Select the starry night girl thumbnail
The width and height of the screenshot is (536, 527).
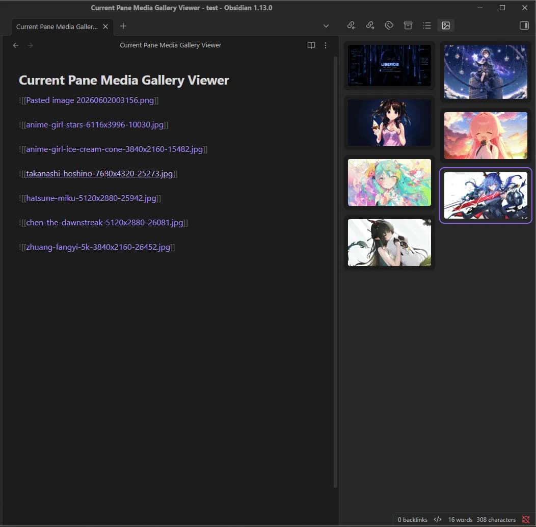point(486,72)
